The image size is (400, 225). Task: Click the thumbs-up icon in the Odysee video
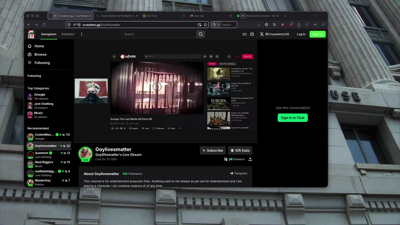pyautogui.click(x=112, y=128)
